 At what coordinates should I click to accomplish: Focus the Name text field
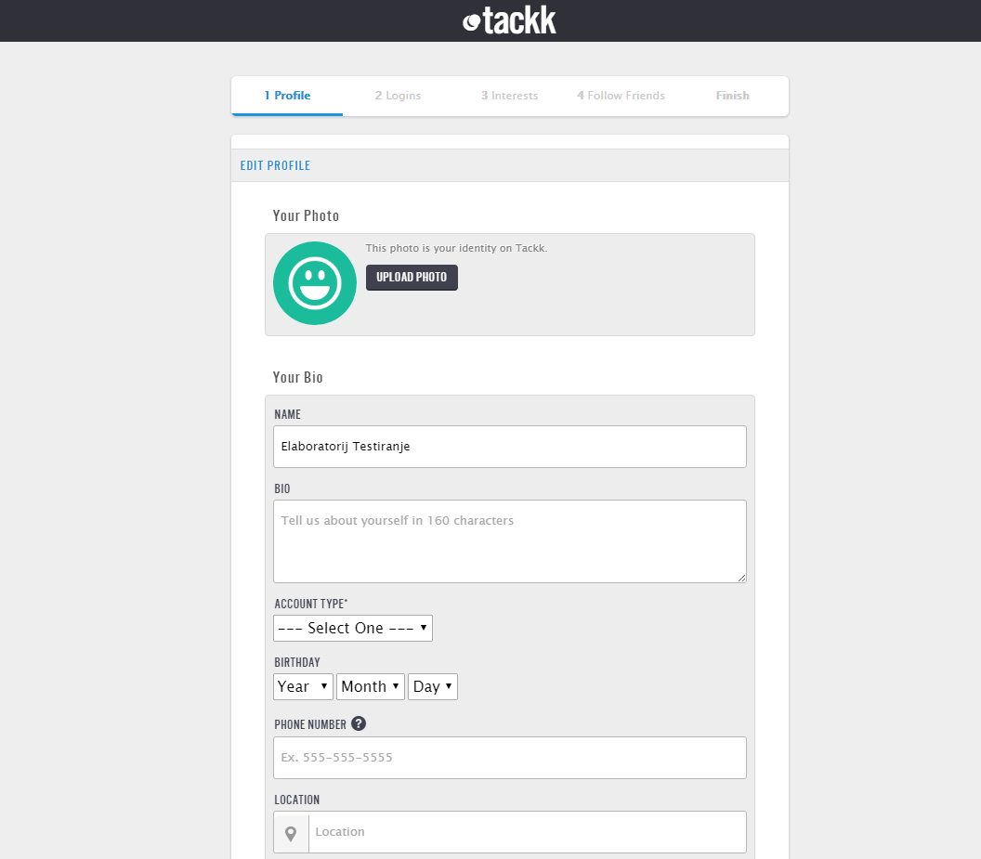(x=510, y=447)
